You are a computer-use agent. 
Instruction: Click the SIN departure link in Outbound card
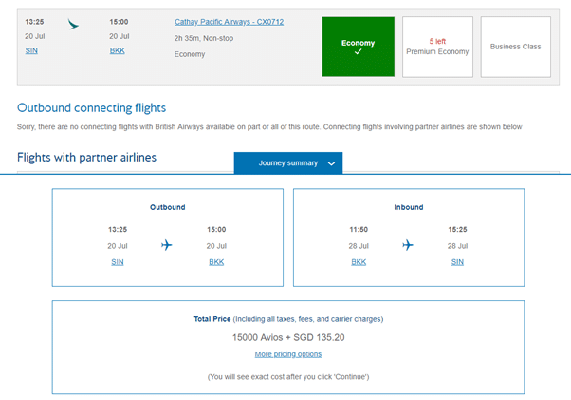coord(118,261)
